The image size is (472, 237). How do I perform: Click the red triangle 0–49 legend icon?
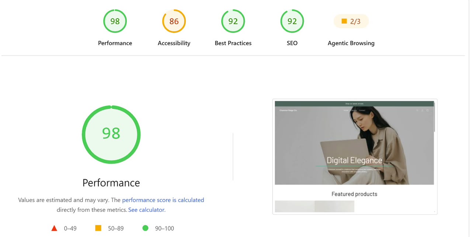[54, 228]
